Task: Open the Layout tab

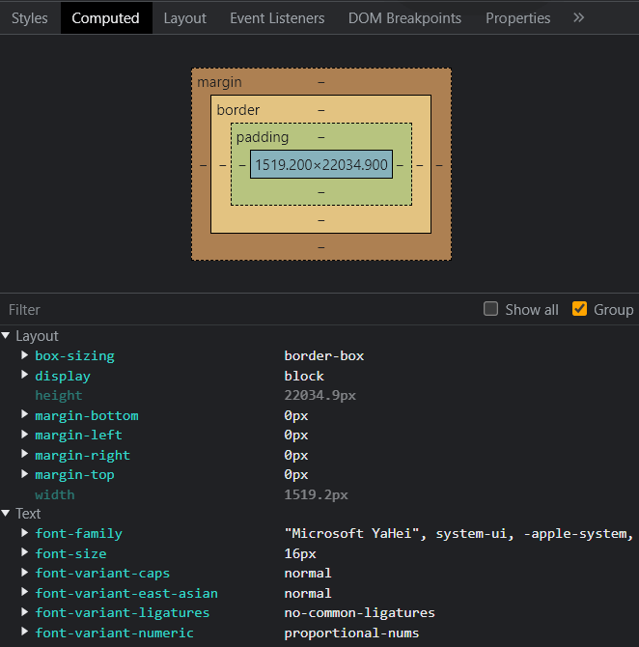Action: tap(184, 17)
